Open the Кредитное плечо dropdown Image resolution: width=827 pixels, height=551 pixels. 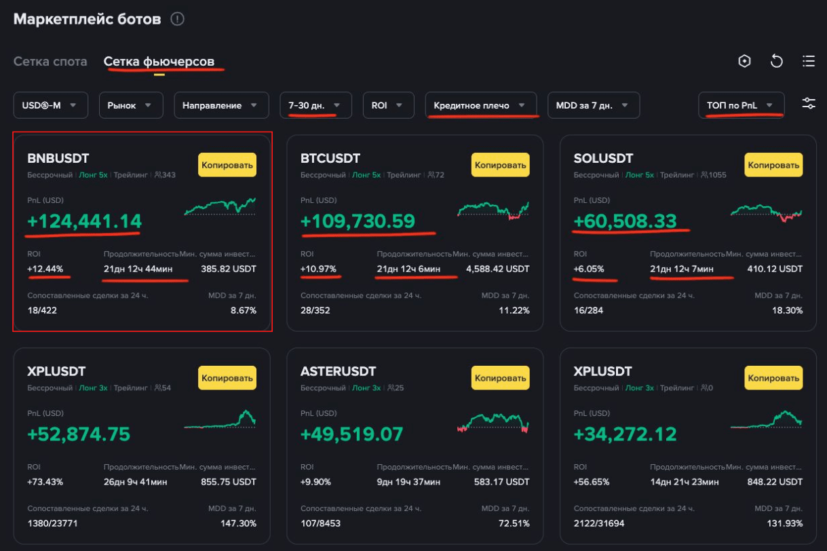[480, 105]
